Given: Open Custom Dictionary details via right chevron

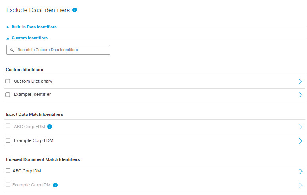Looking at the screenshot, I should pos(300,81).
